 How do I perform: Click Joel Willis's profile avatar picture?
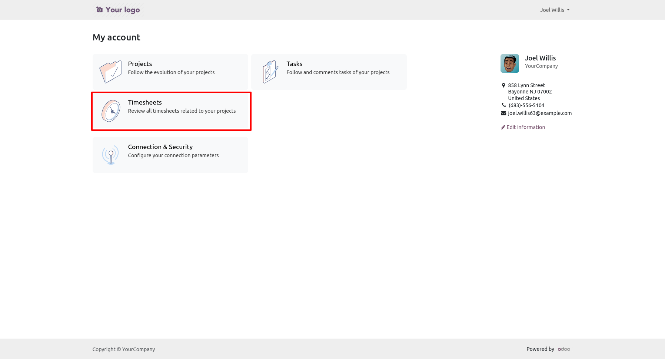tap(509, 63)
